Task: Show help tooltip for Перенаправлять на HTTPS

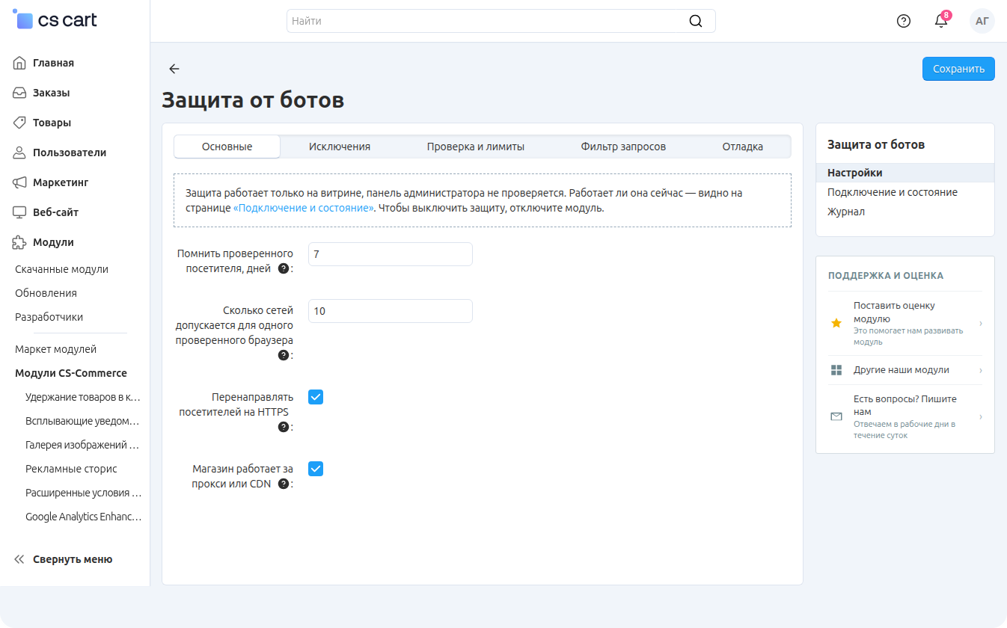Action: 284,427
